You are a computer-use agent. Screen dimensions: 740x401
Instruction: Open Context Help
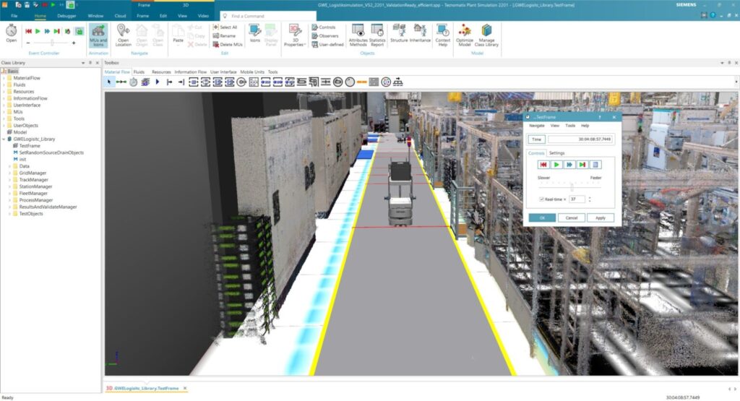click(443, 35)
